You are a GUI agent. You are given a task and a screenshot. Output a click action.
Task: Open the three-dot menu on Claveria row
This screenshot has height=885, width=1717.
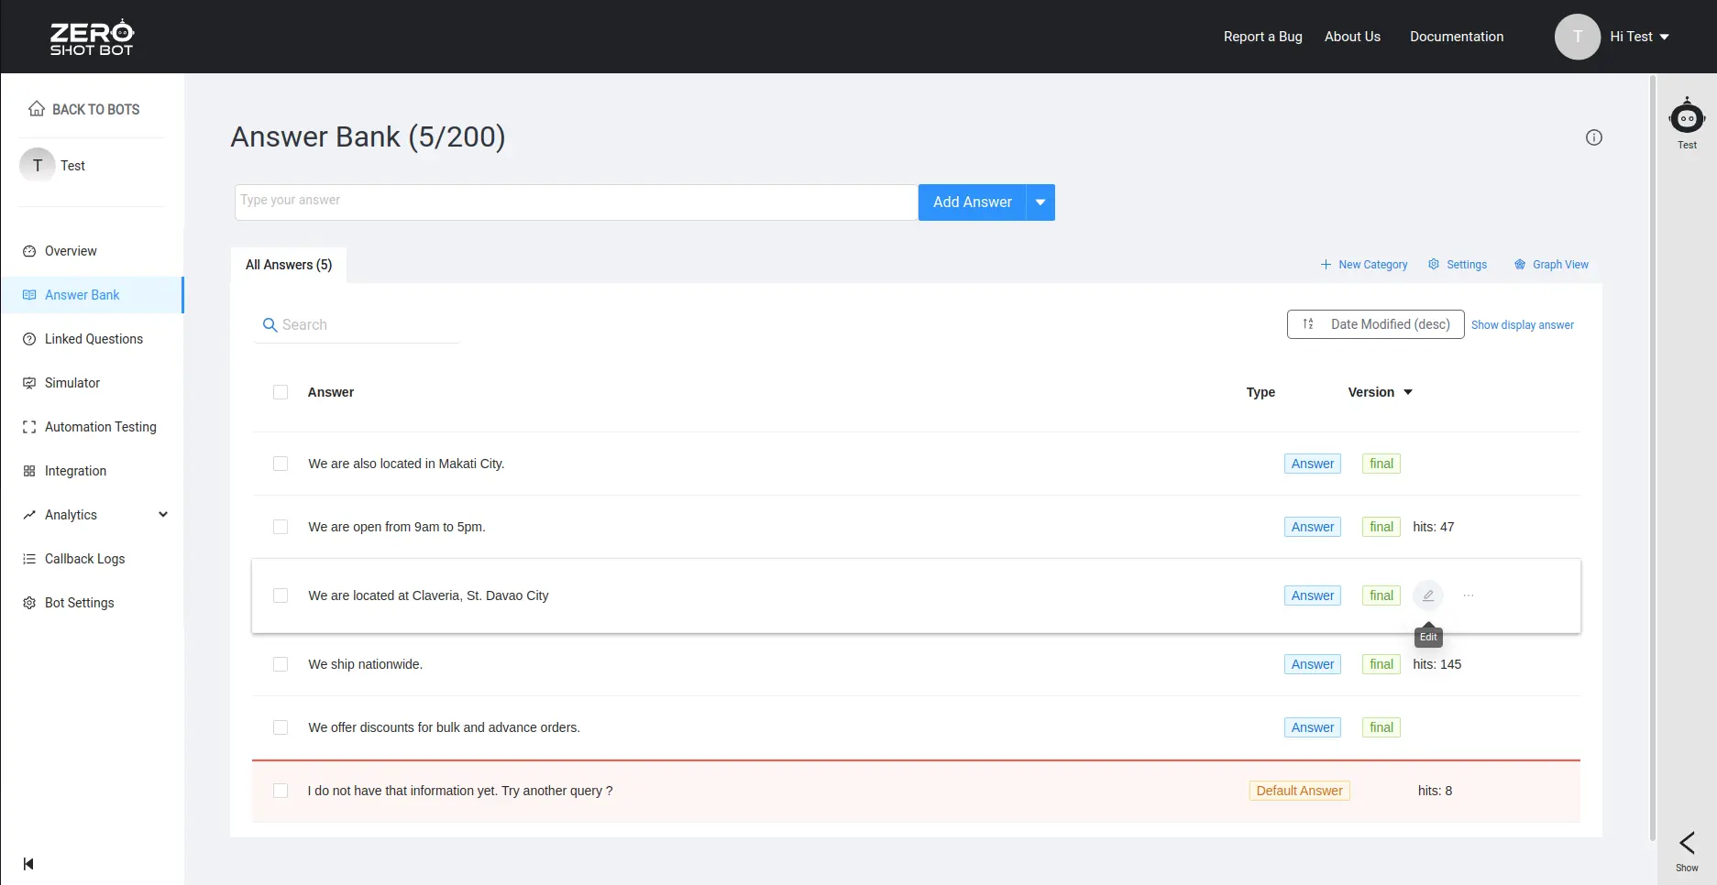coord(1469,595)
